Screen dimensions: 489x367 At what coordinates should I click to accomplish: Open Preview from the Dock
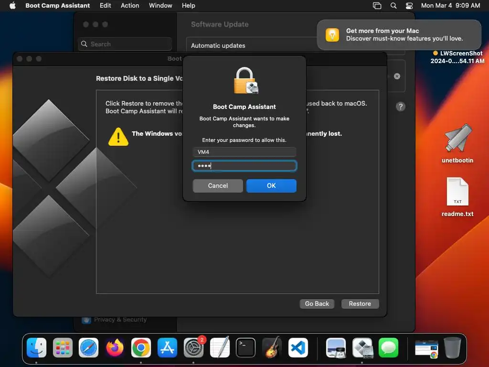coord(336,347)
